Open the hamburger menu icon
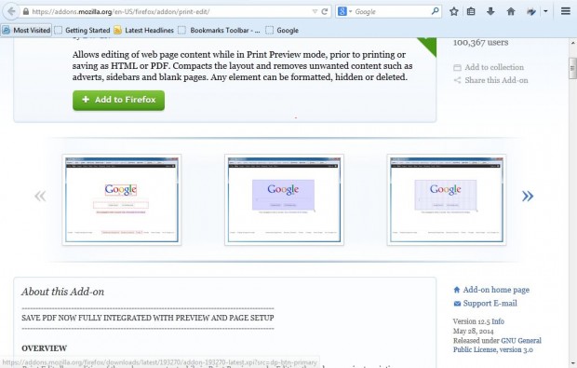Image resolution: width=577 pixels, height=368 pixels. pos(566,11)
